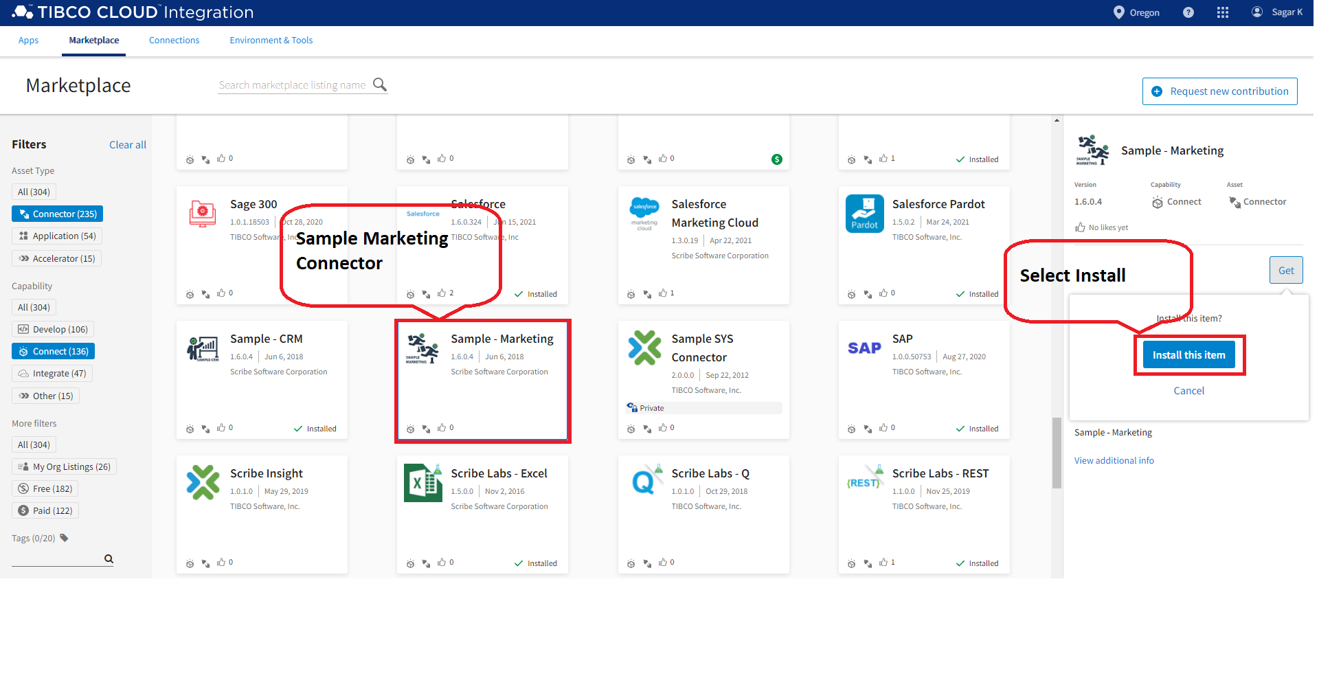Open the Sample SYS Connector listing title
The height and width of the screenshot is (689, 1319).
coord(702,348)
